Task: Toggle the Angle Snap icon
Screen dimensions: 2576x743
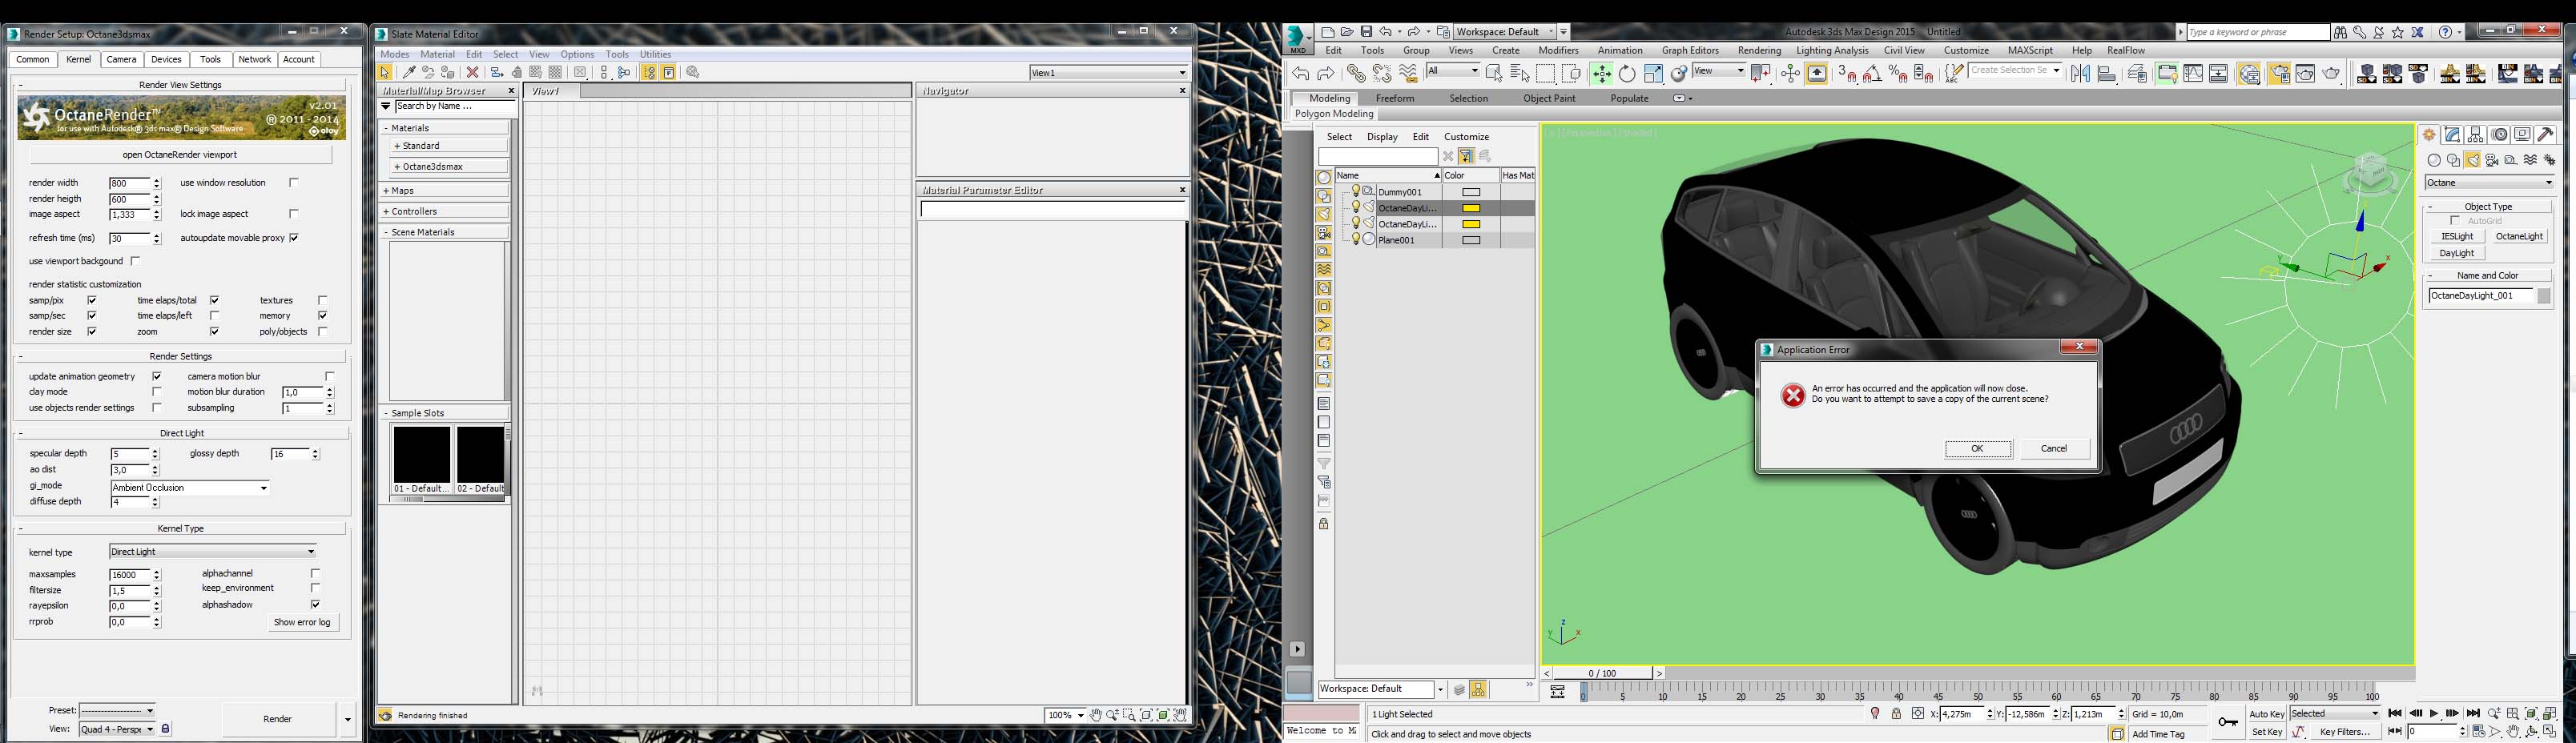Action: coord(1872,73)
